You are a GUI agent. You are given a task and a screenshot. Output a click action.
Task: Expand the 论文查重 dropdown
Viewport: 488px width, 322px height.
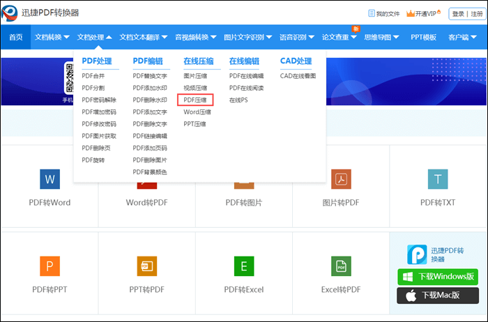point(339,38)
